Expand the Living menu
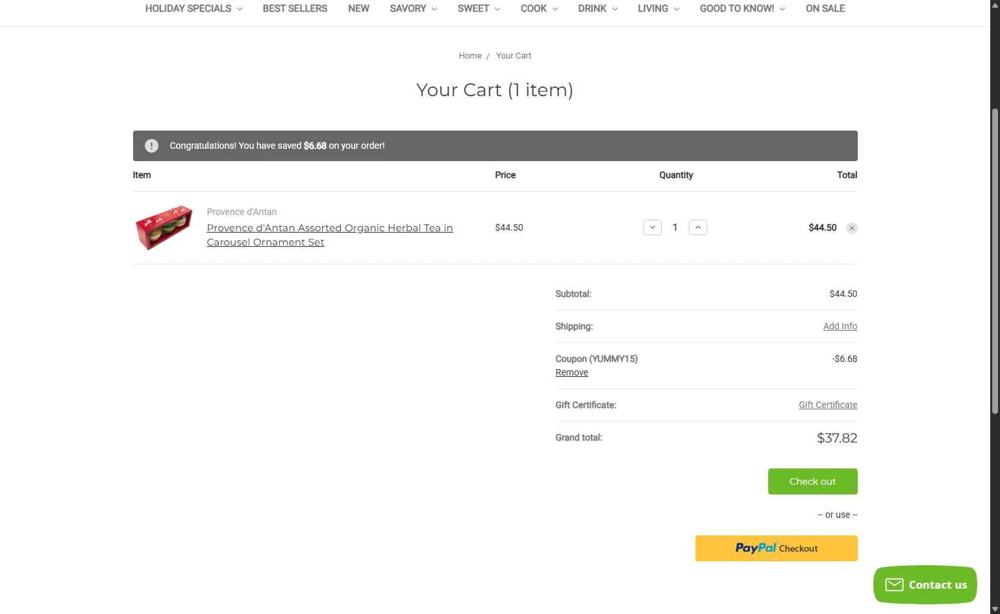 pyautogui.click(x=658, y=8)
